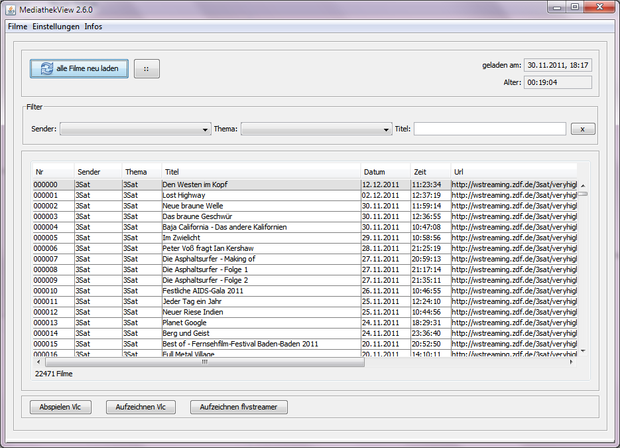Click the Abspielen Vlc button

60,407
